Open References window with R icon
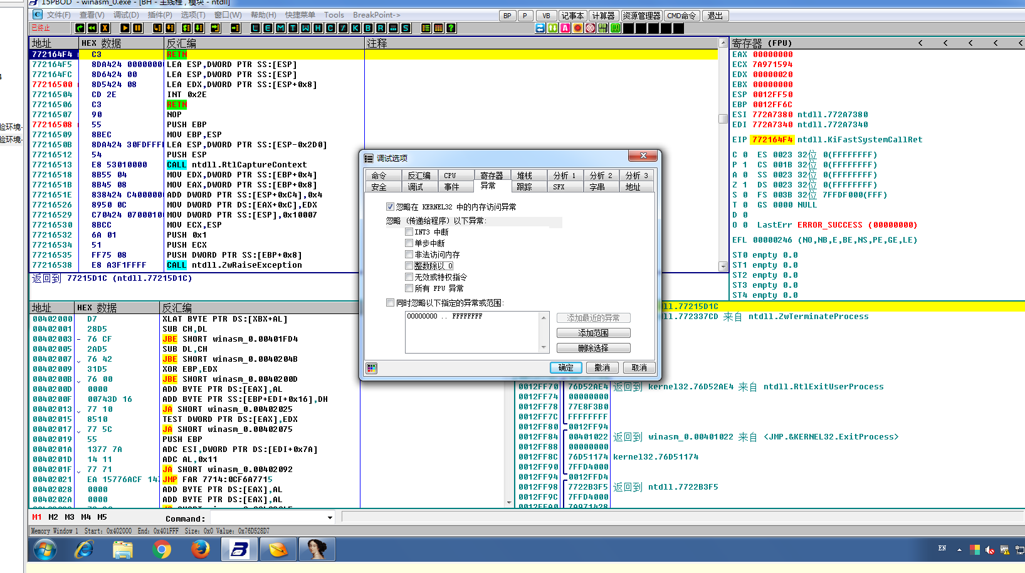 (381, 28)
